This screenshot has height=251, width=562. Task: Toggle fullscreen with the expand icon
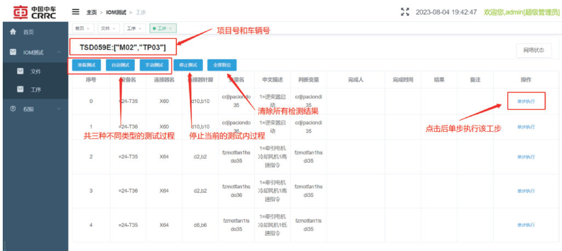[x=405, y=11]
